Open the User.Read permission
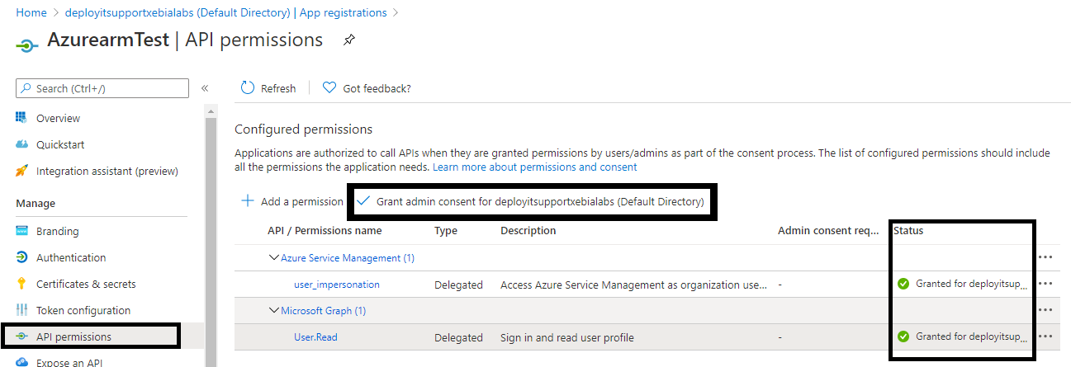Viewport: 1071px width, 367px height. (x=315, y=336)
